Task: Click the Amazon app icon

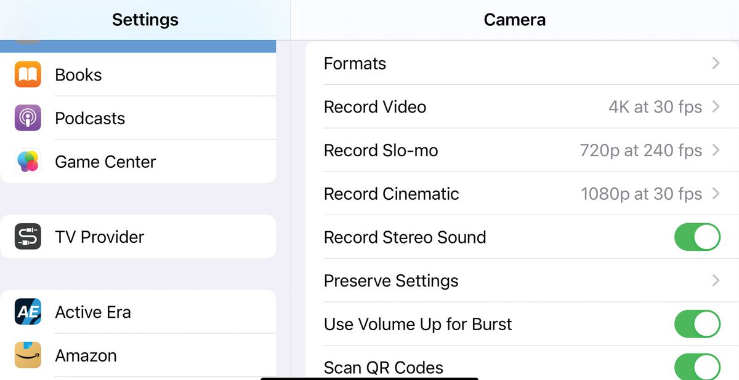Action: (27, 355)
